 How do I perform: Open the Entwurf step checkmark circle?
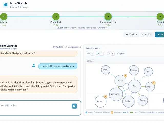tap(160, 16)
